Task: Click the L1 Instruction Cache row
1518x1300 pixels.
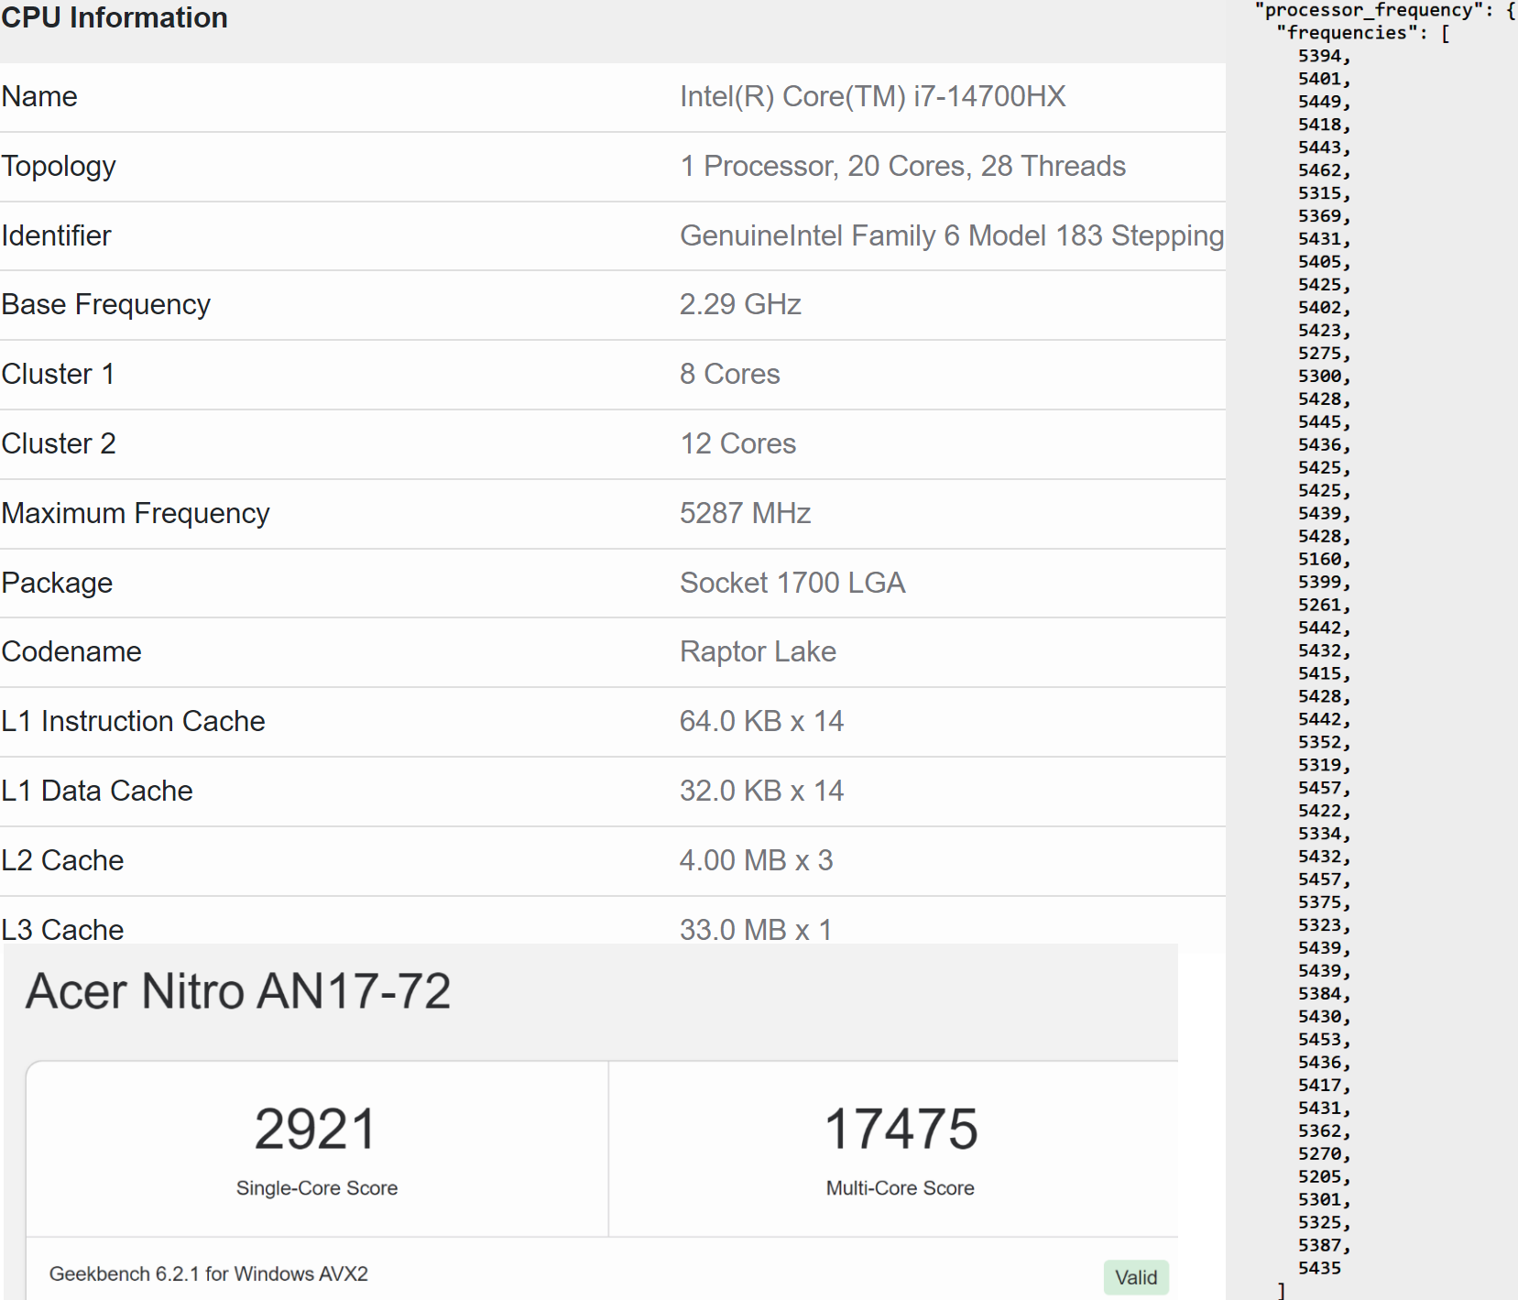Action: (133, 721)
